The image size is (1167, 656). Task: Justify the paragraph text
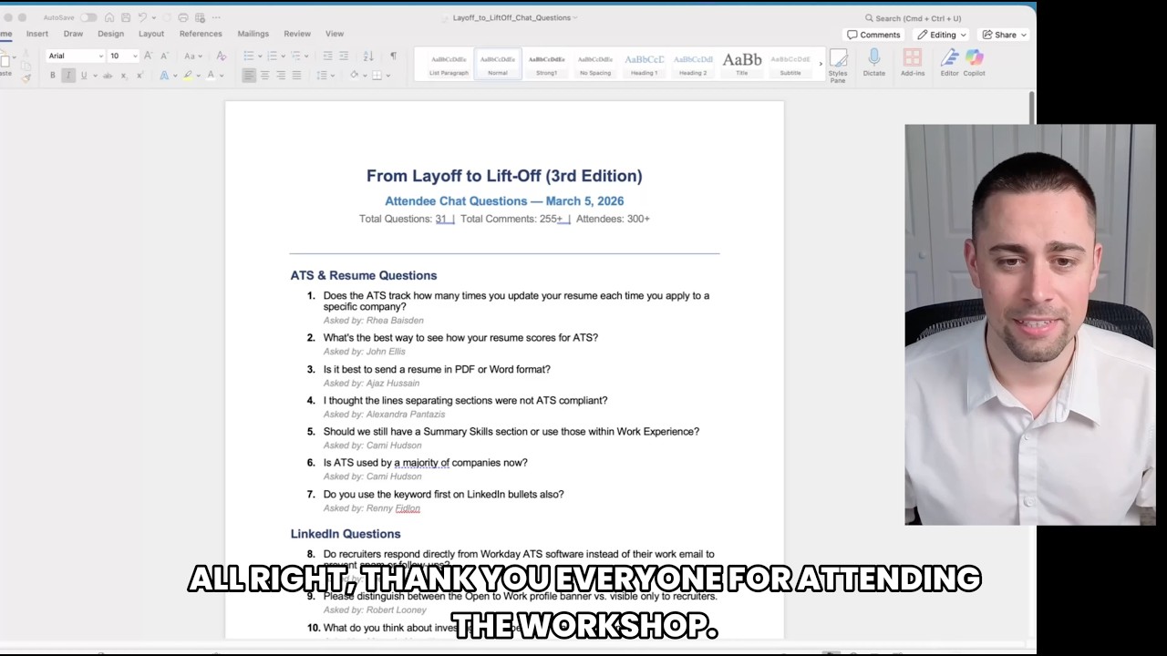coord(296,75)
